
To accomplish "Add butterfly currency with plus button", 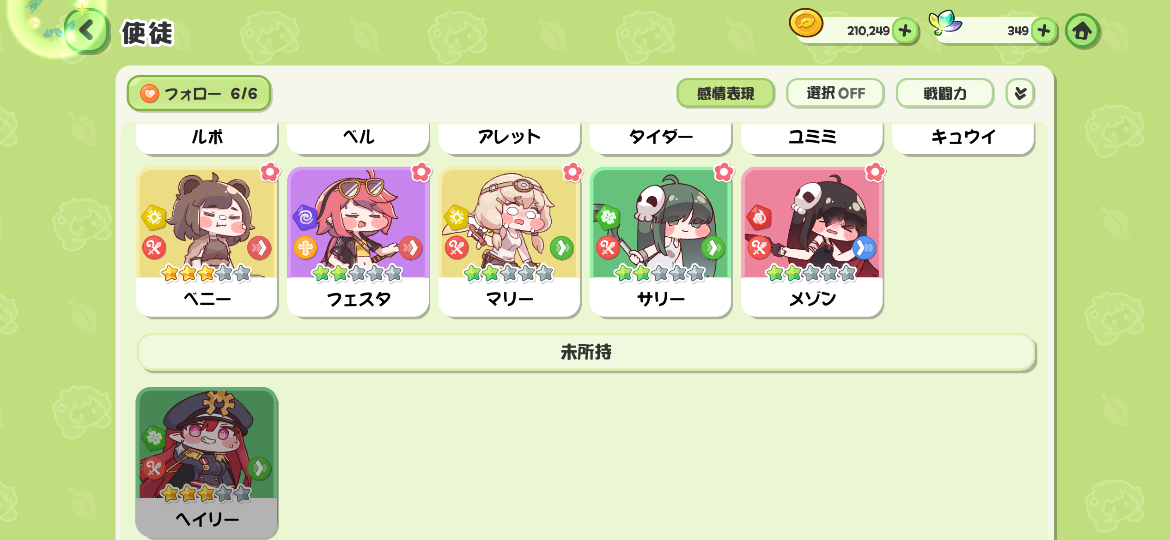I will pos(1044,31).
